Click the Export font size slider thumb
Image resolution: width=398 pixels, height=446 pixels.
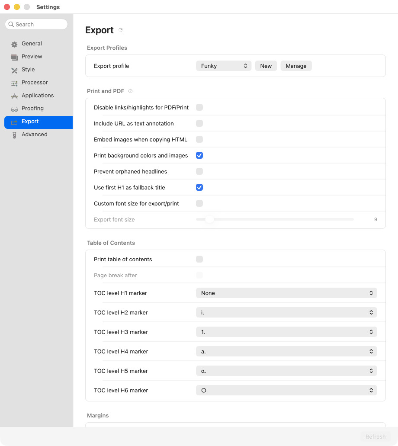pos(210,219)
